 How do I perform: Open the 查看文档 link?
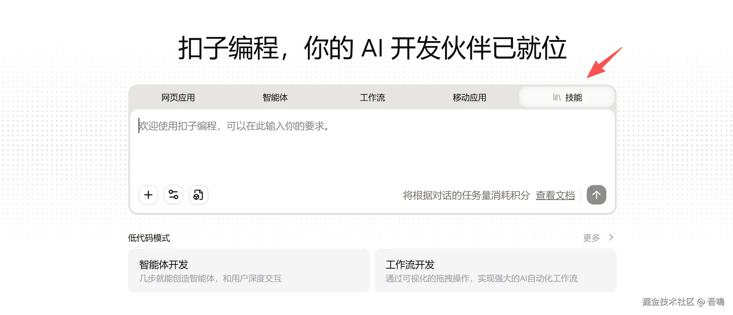555,195
